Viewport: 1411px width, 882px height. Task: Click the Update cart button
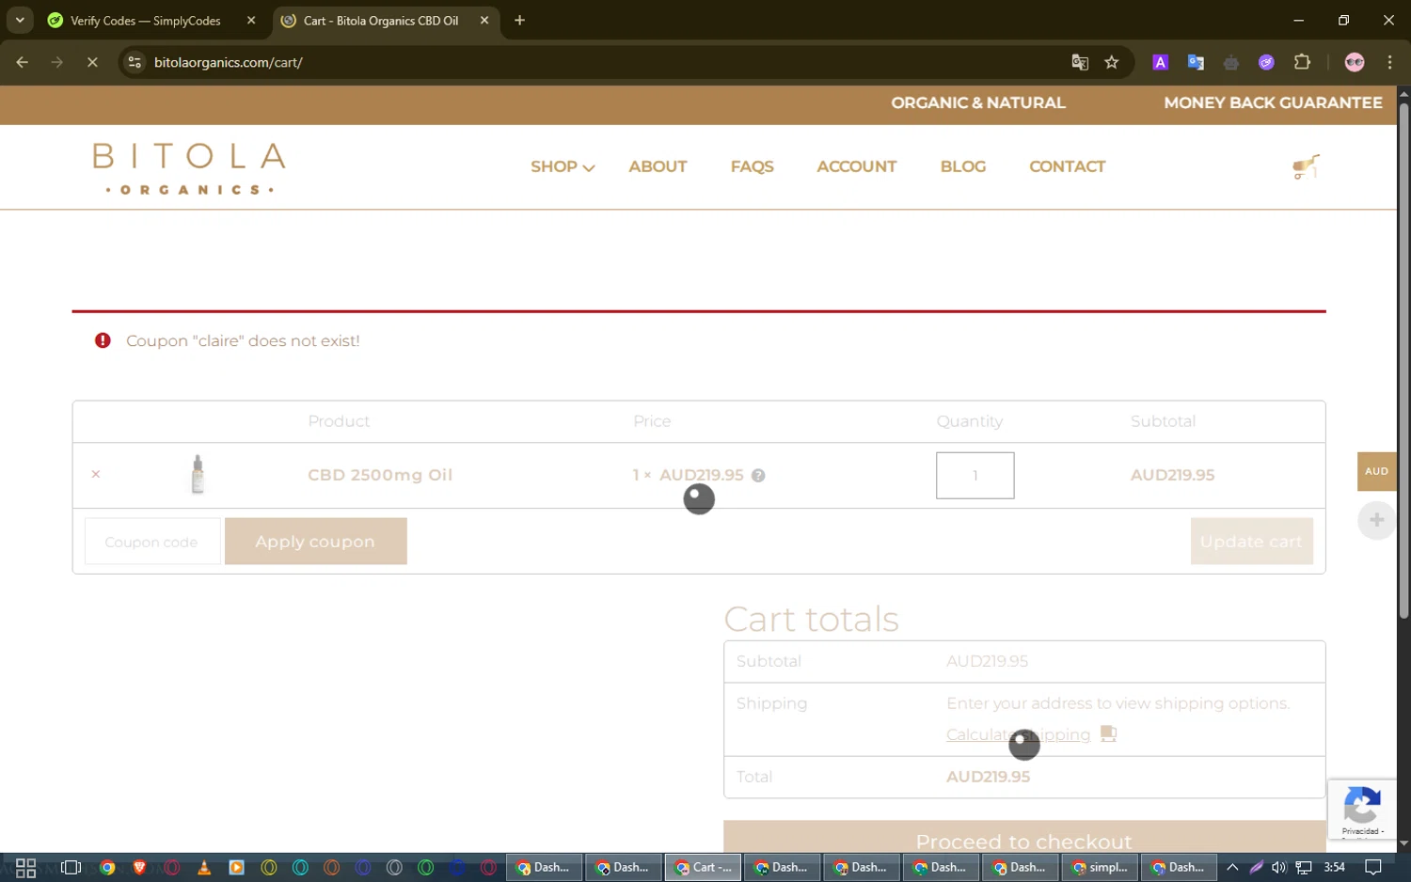pyautogui.click(x=1251, y=542)
